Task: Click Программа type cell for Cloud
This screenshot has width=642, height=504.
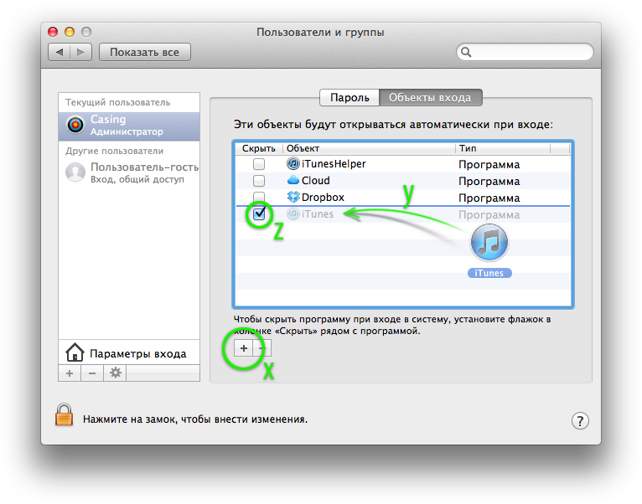Action: click(x=489, y=181)
